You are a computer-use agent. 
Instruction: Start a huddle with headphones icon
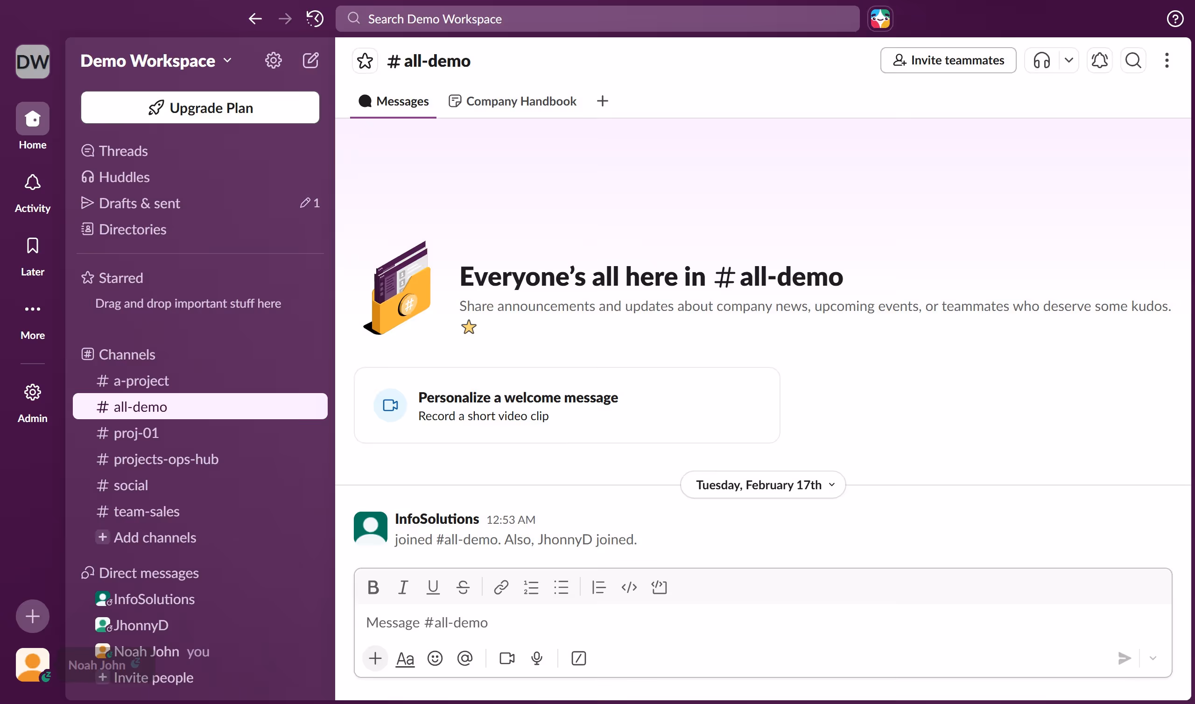pyautogui.click(x=1041, y=60)
